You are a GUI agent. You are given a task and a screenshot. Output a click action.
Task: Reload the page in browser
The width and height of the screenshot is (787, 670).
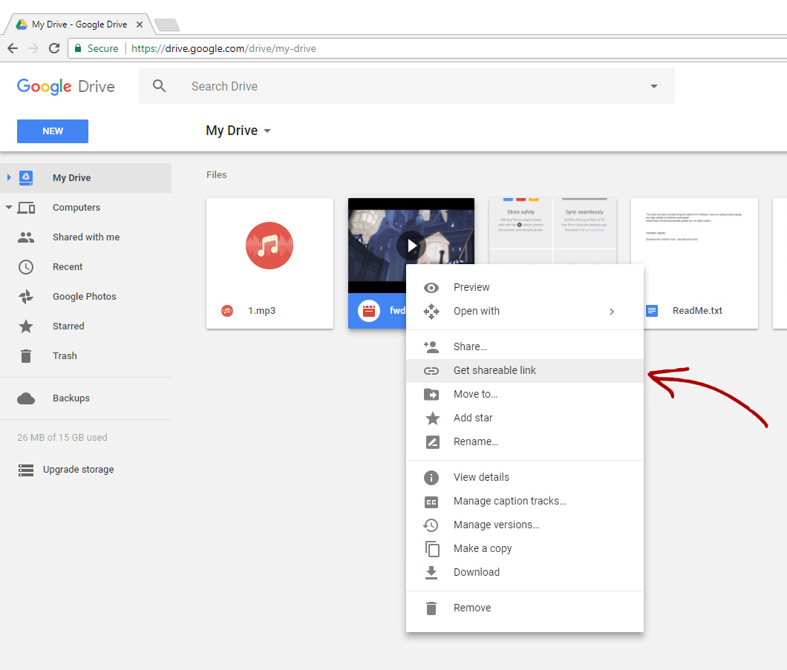[x=54, y=48]
